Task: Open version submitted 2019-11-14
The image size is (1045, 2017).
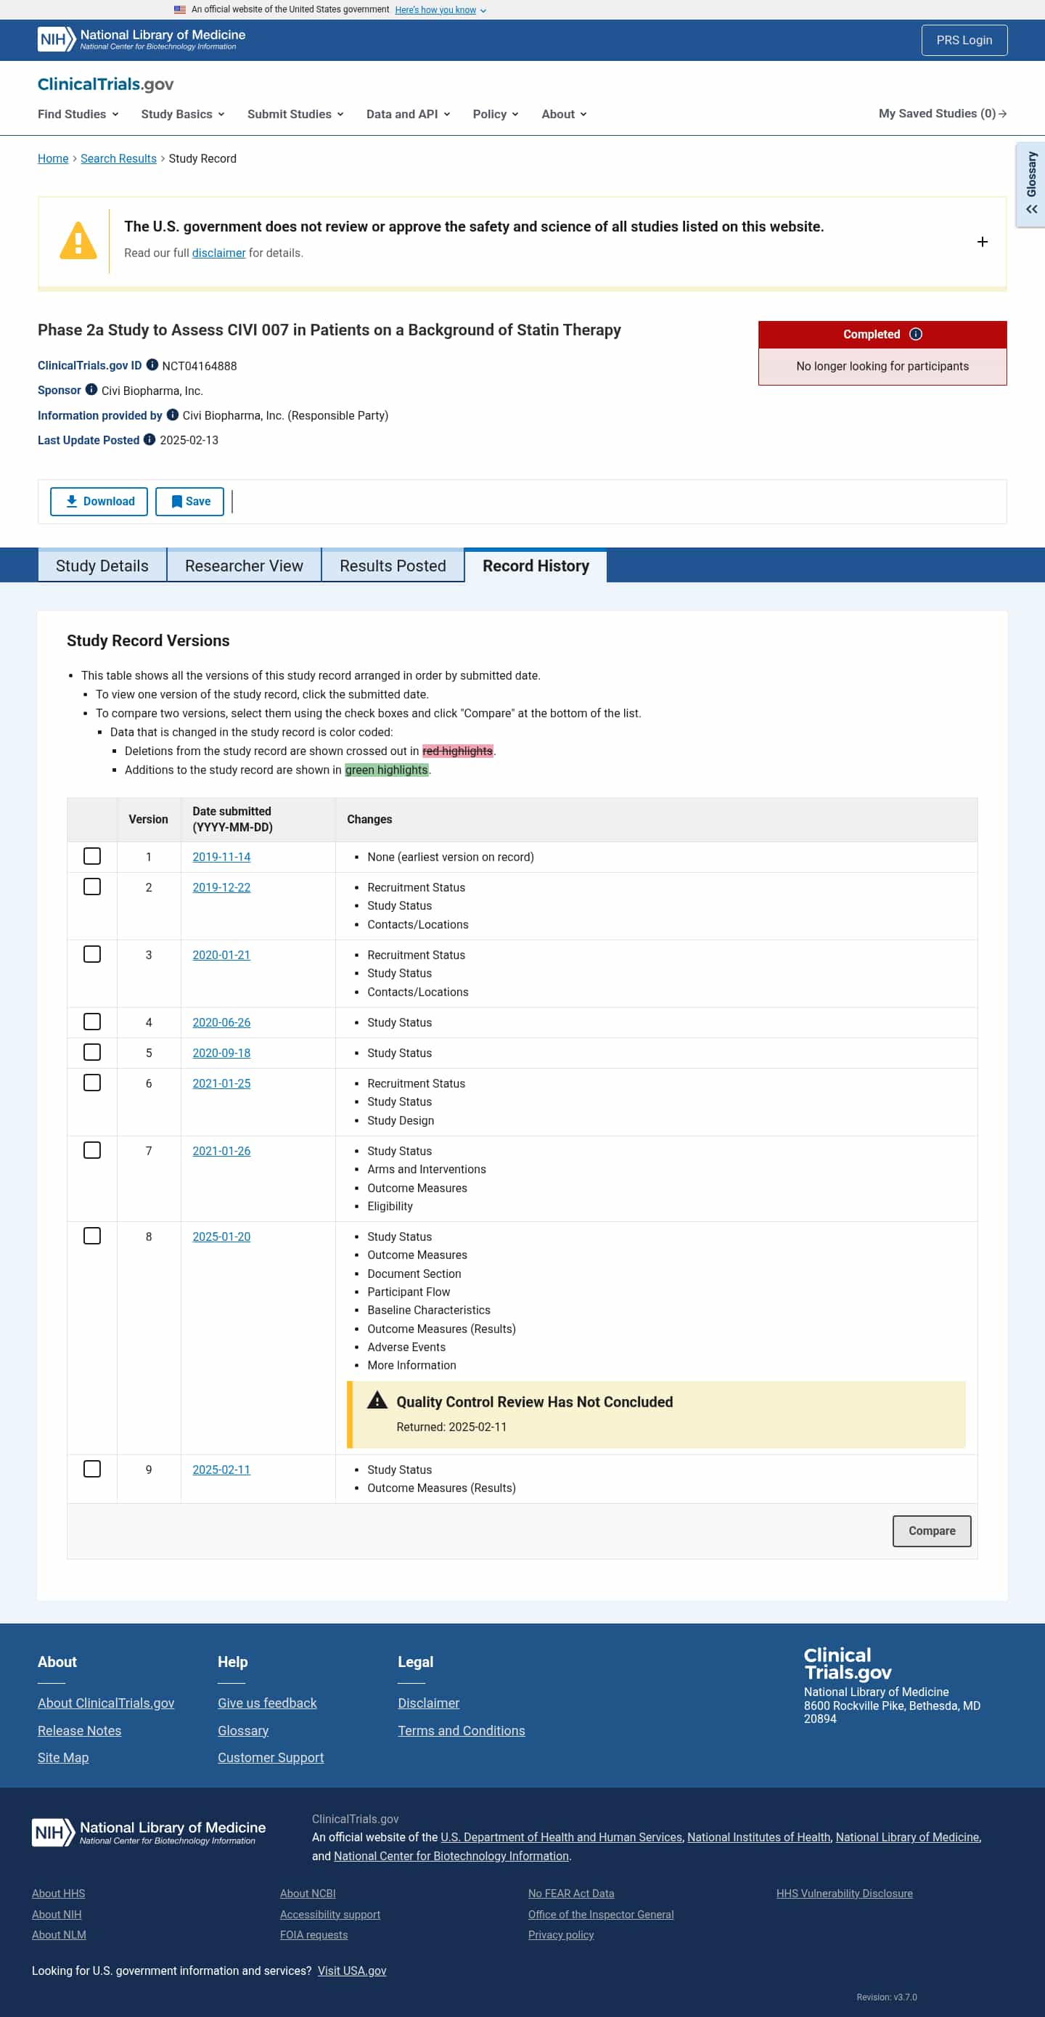Action: (x=221, y=857)
